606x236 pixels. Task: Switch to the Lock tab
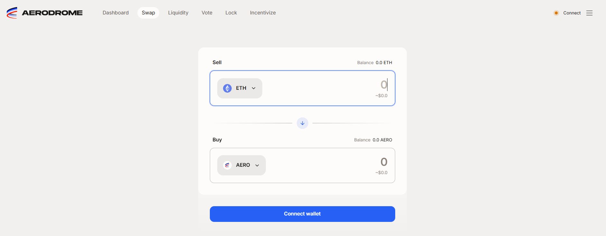point(231,13)
